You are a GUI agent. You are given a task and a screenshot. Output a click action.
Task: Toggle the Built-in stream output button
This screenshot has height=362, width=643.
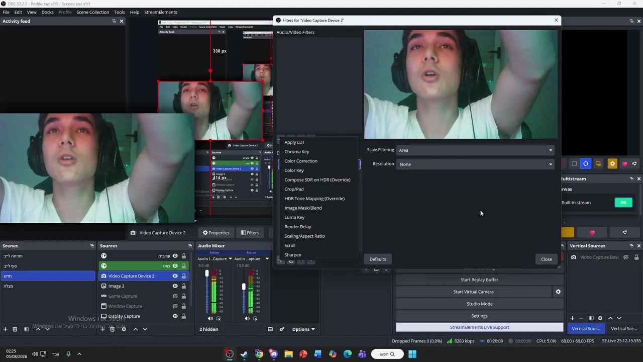[x=623, y=203]
